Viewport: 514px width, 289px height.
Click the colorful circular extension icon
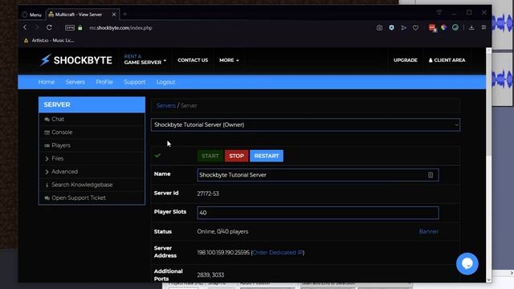443,28
